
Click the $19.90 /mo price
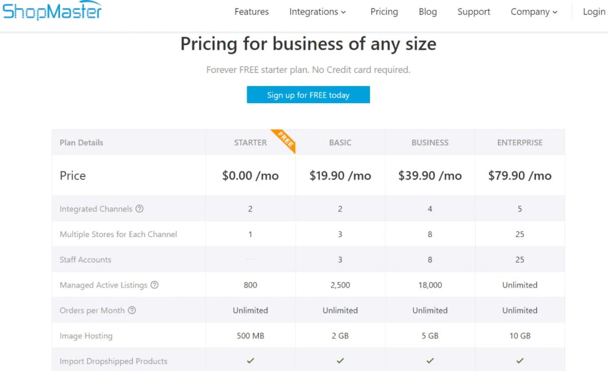(340, 175)
